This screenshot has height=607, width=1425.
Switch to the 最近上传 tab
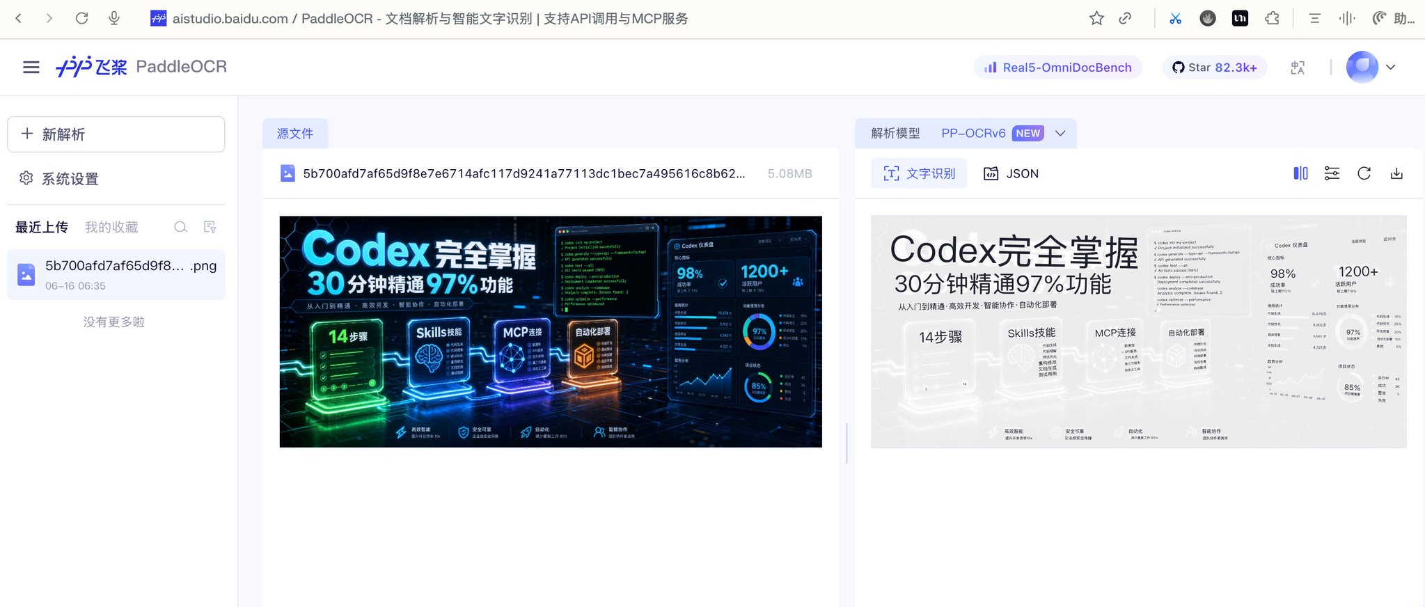point(42,227)
